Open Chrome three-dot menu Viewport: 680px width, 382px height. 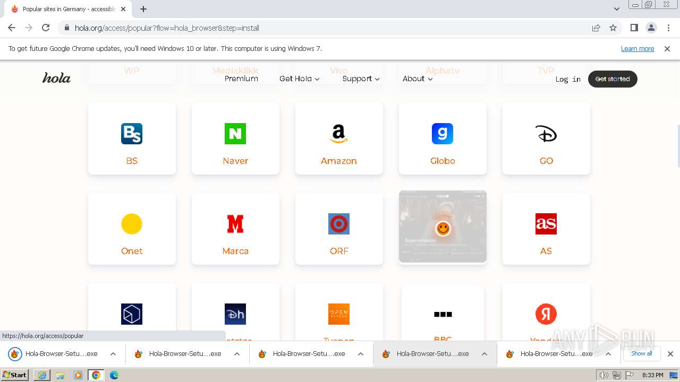669,28
